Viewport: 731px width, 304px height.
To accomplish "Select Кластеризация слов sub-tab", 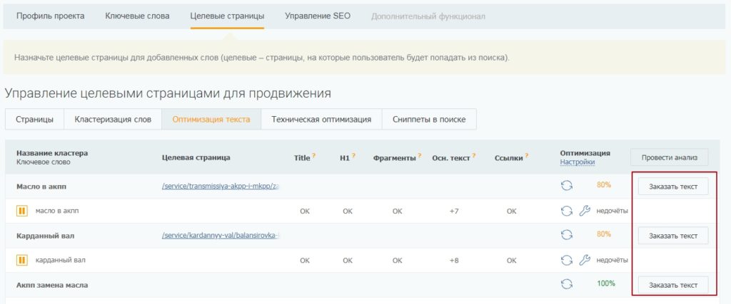I will [113, 120].
